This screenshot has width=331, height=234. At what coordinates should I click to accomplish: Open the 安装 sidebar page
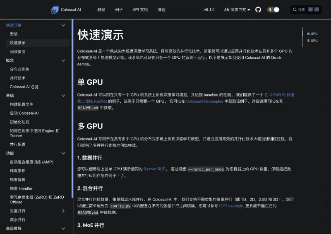tap(14, 34)
